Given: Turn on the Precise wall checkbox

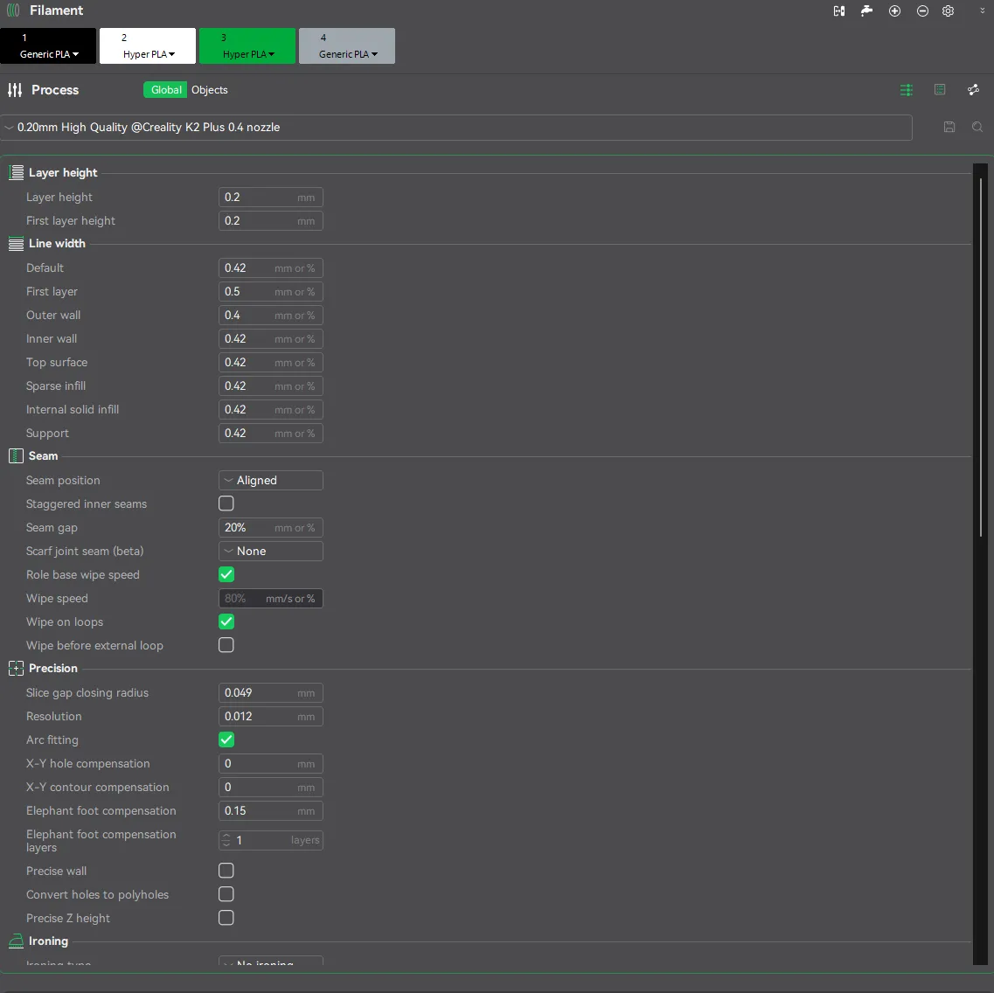Looking at the screenshot, I should (x=226, y=871).
